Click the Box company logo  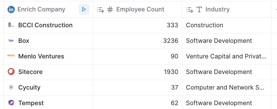[11, 41]
